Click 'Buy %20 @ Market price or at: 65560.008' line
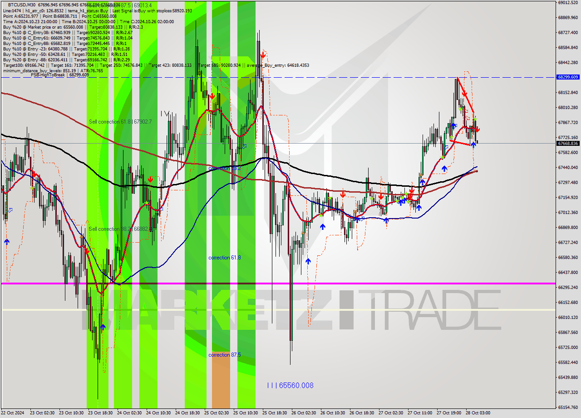The image size is (581, 418). (43, 27)
